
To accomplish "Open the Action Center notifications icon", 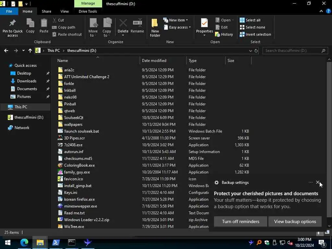I will pyautogui.click(x=322, y=243).
